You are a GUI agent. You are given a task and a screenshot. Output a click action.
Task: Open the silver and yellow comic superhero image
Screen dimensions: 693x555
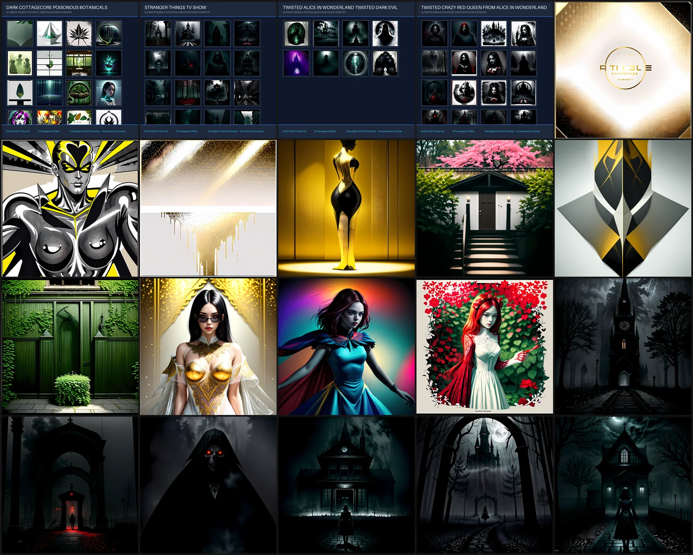70,208
